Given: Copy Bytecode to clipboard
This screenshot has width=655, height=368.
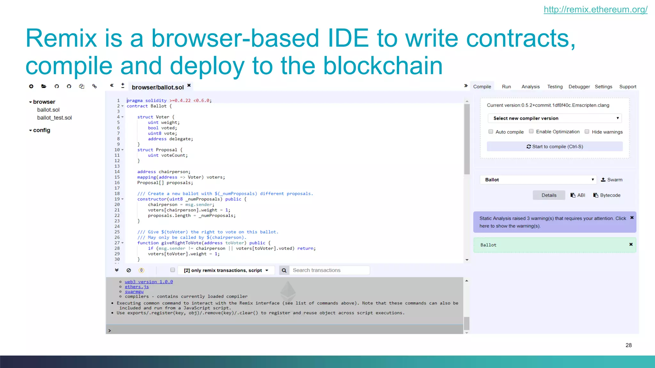Looking at the screenshot, I should pos(607,195).
